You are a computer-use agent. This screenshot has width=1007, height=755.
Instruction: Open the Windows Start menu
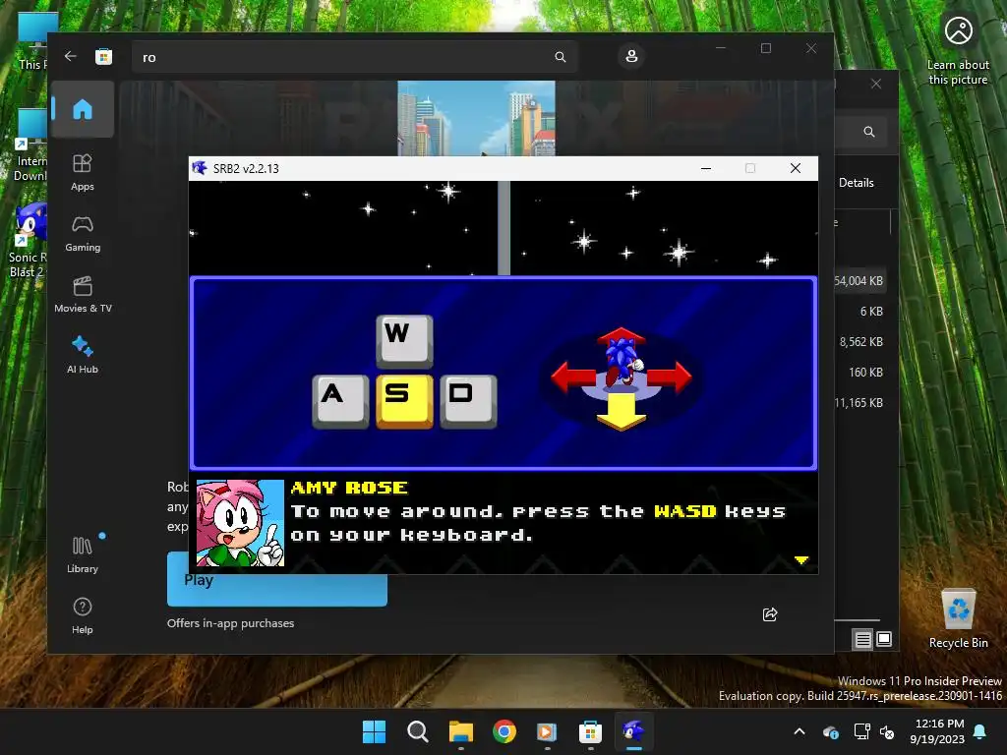pyautogui.click(x=374, y=731)
